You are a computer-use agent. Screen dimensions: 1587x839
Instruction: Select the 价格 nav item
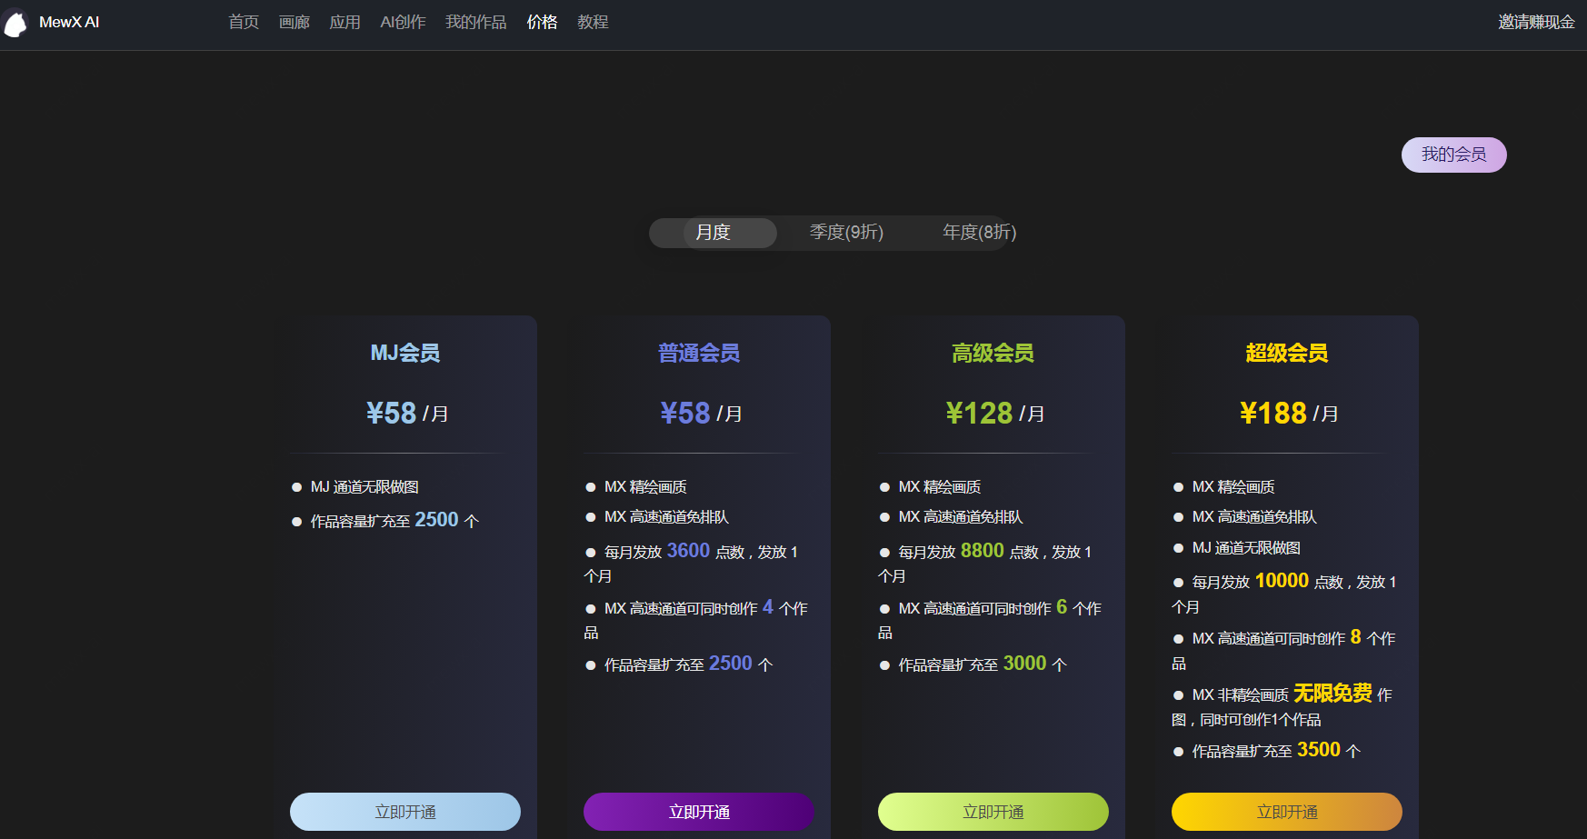coord(542,22)
